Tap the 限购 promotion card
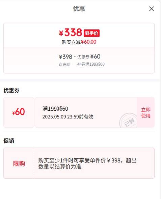 coord(79,163)
